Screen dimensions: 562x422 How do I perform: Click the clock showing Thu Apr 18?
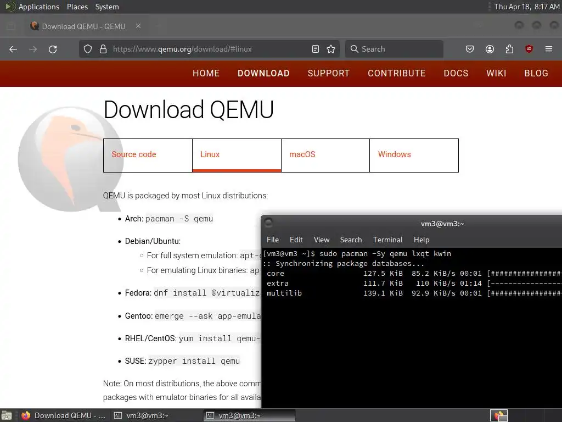(527, 7)
